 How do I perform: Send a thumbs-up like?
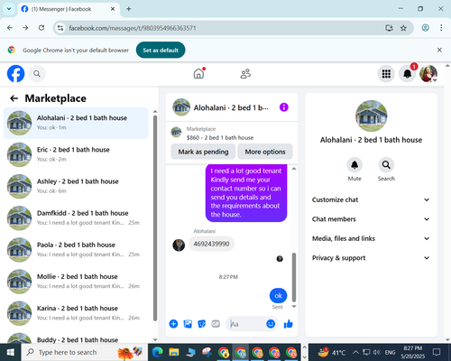point(288,324)
